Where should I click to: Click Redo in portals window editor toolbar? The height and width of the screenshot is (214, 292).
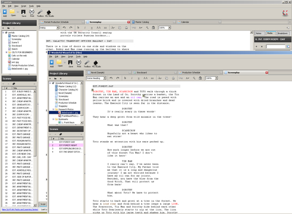(x=71, y=28)
